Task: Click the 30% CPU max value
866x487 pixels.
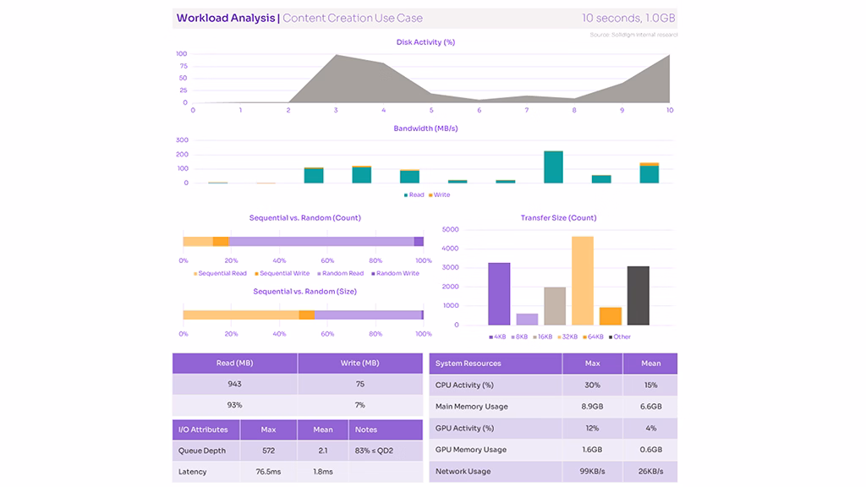Action: (592, 385)
